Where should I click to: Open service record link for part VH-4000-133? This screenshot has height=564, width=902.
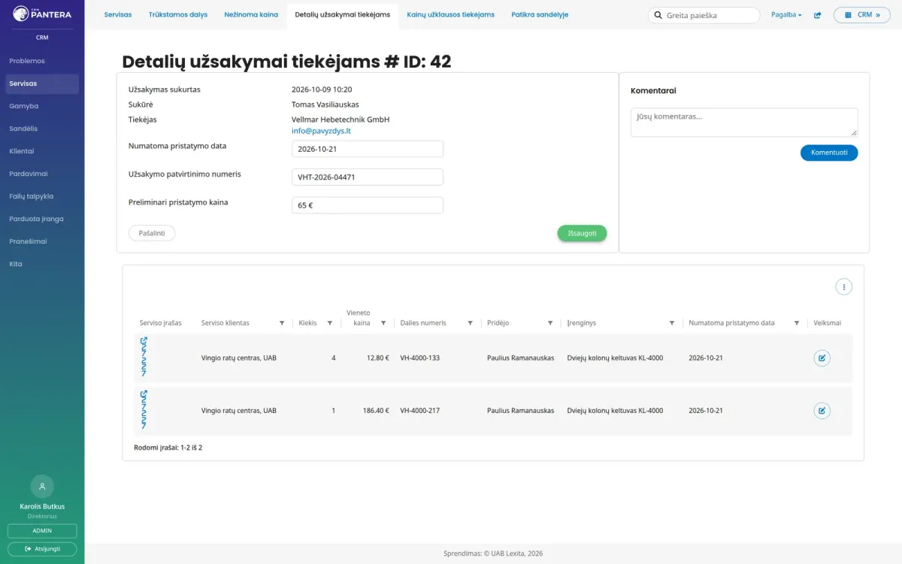[x=144, y=357]
